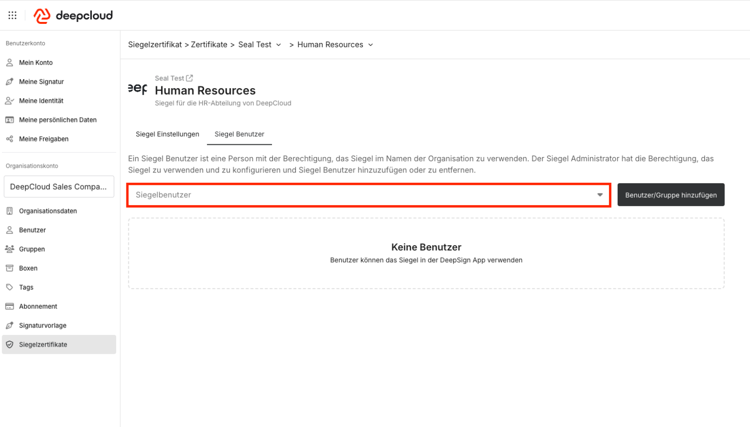750x427 pixels.
Task: Click the Meine persönlichen Daten card icon
Action: point(9,119)
